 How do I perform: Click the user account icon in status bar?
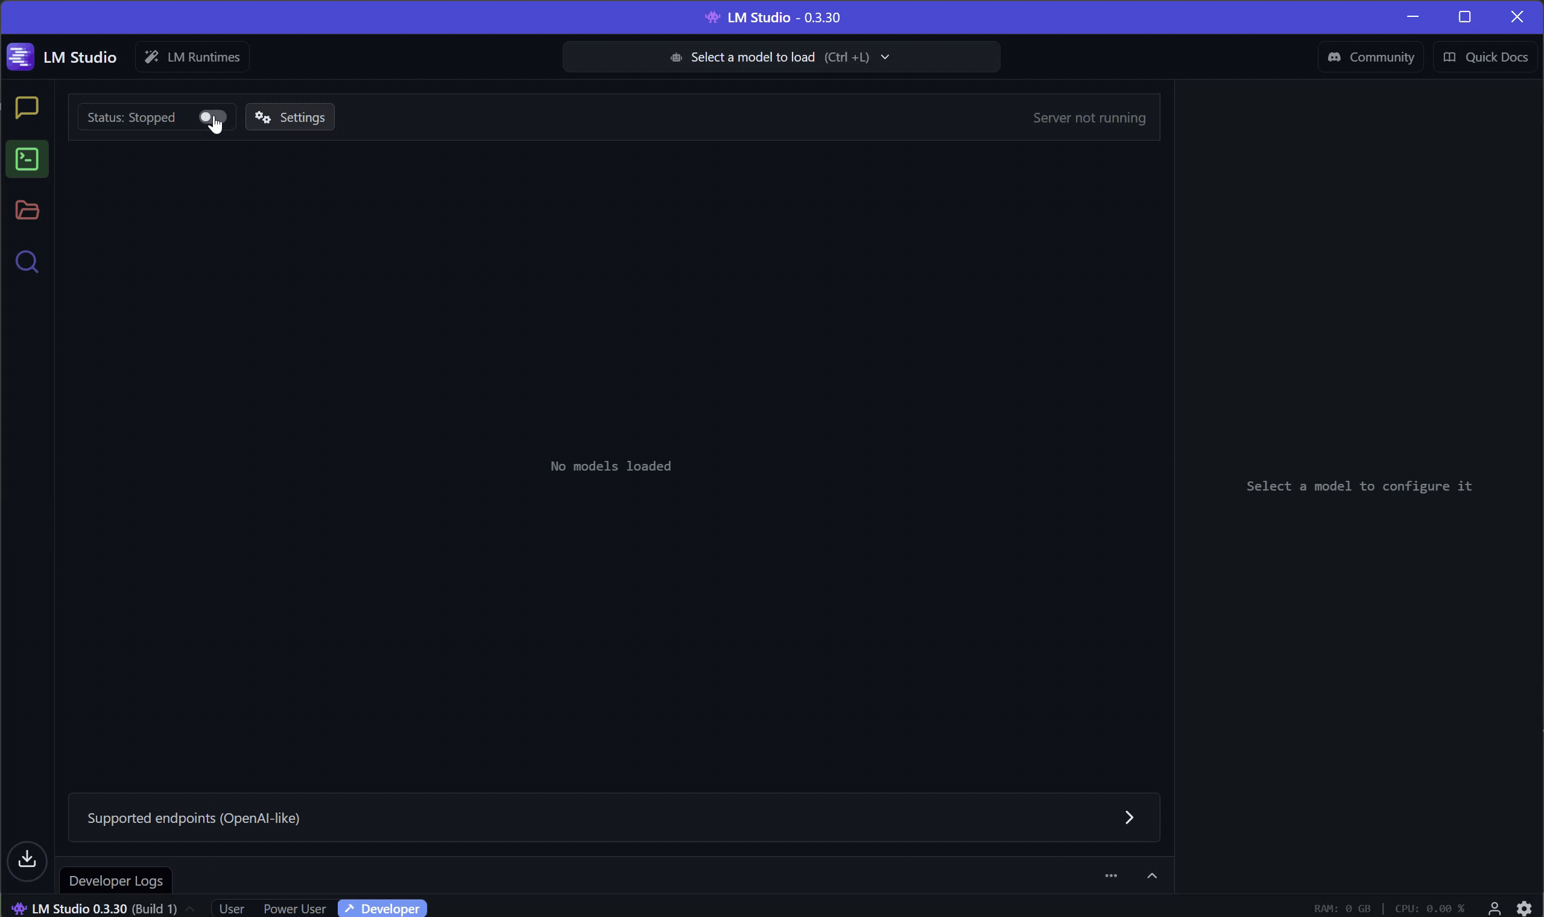[x=1494, y=909]
